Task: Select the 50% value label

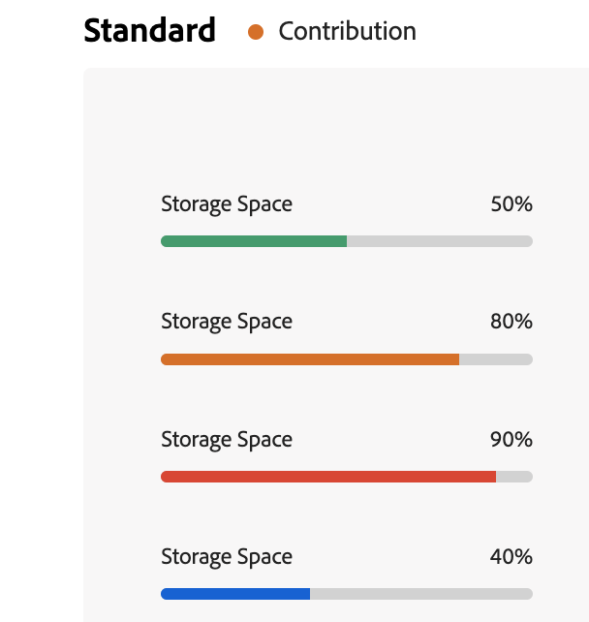Action: click(x=511, y=203)
